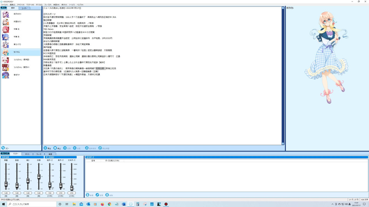369x207 pixels.
Task: Open the Windows Start menu
Action: 3,204
